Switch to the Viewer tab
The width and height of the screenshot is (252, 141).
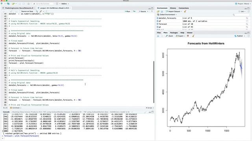(190, 33)
